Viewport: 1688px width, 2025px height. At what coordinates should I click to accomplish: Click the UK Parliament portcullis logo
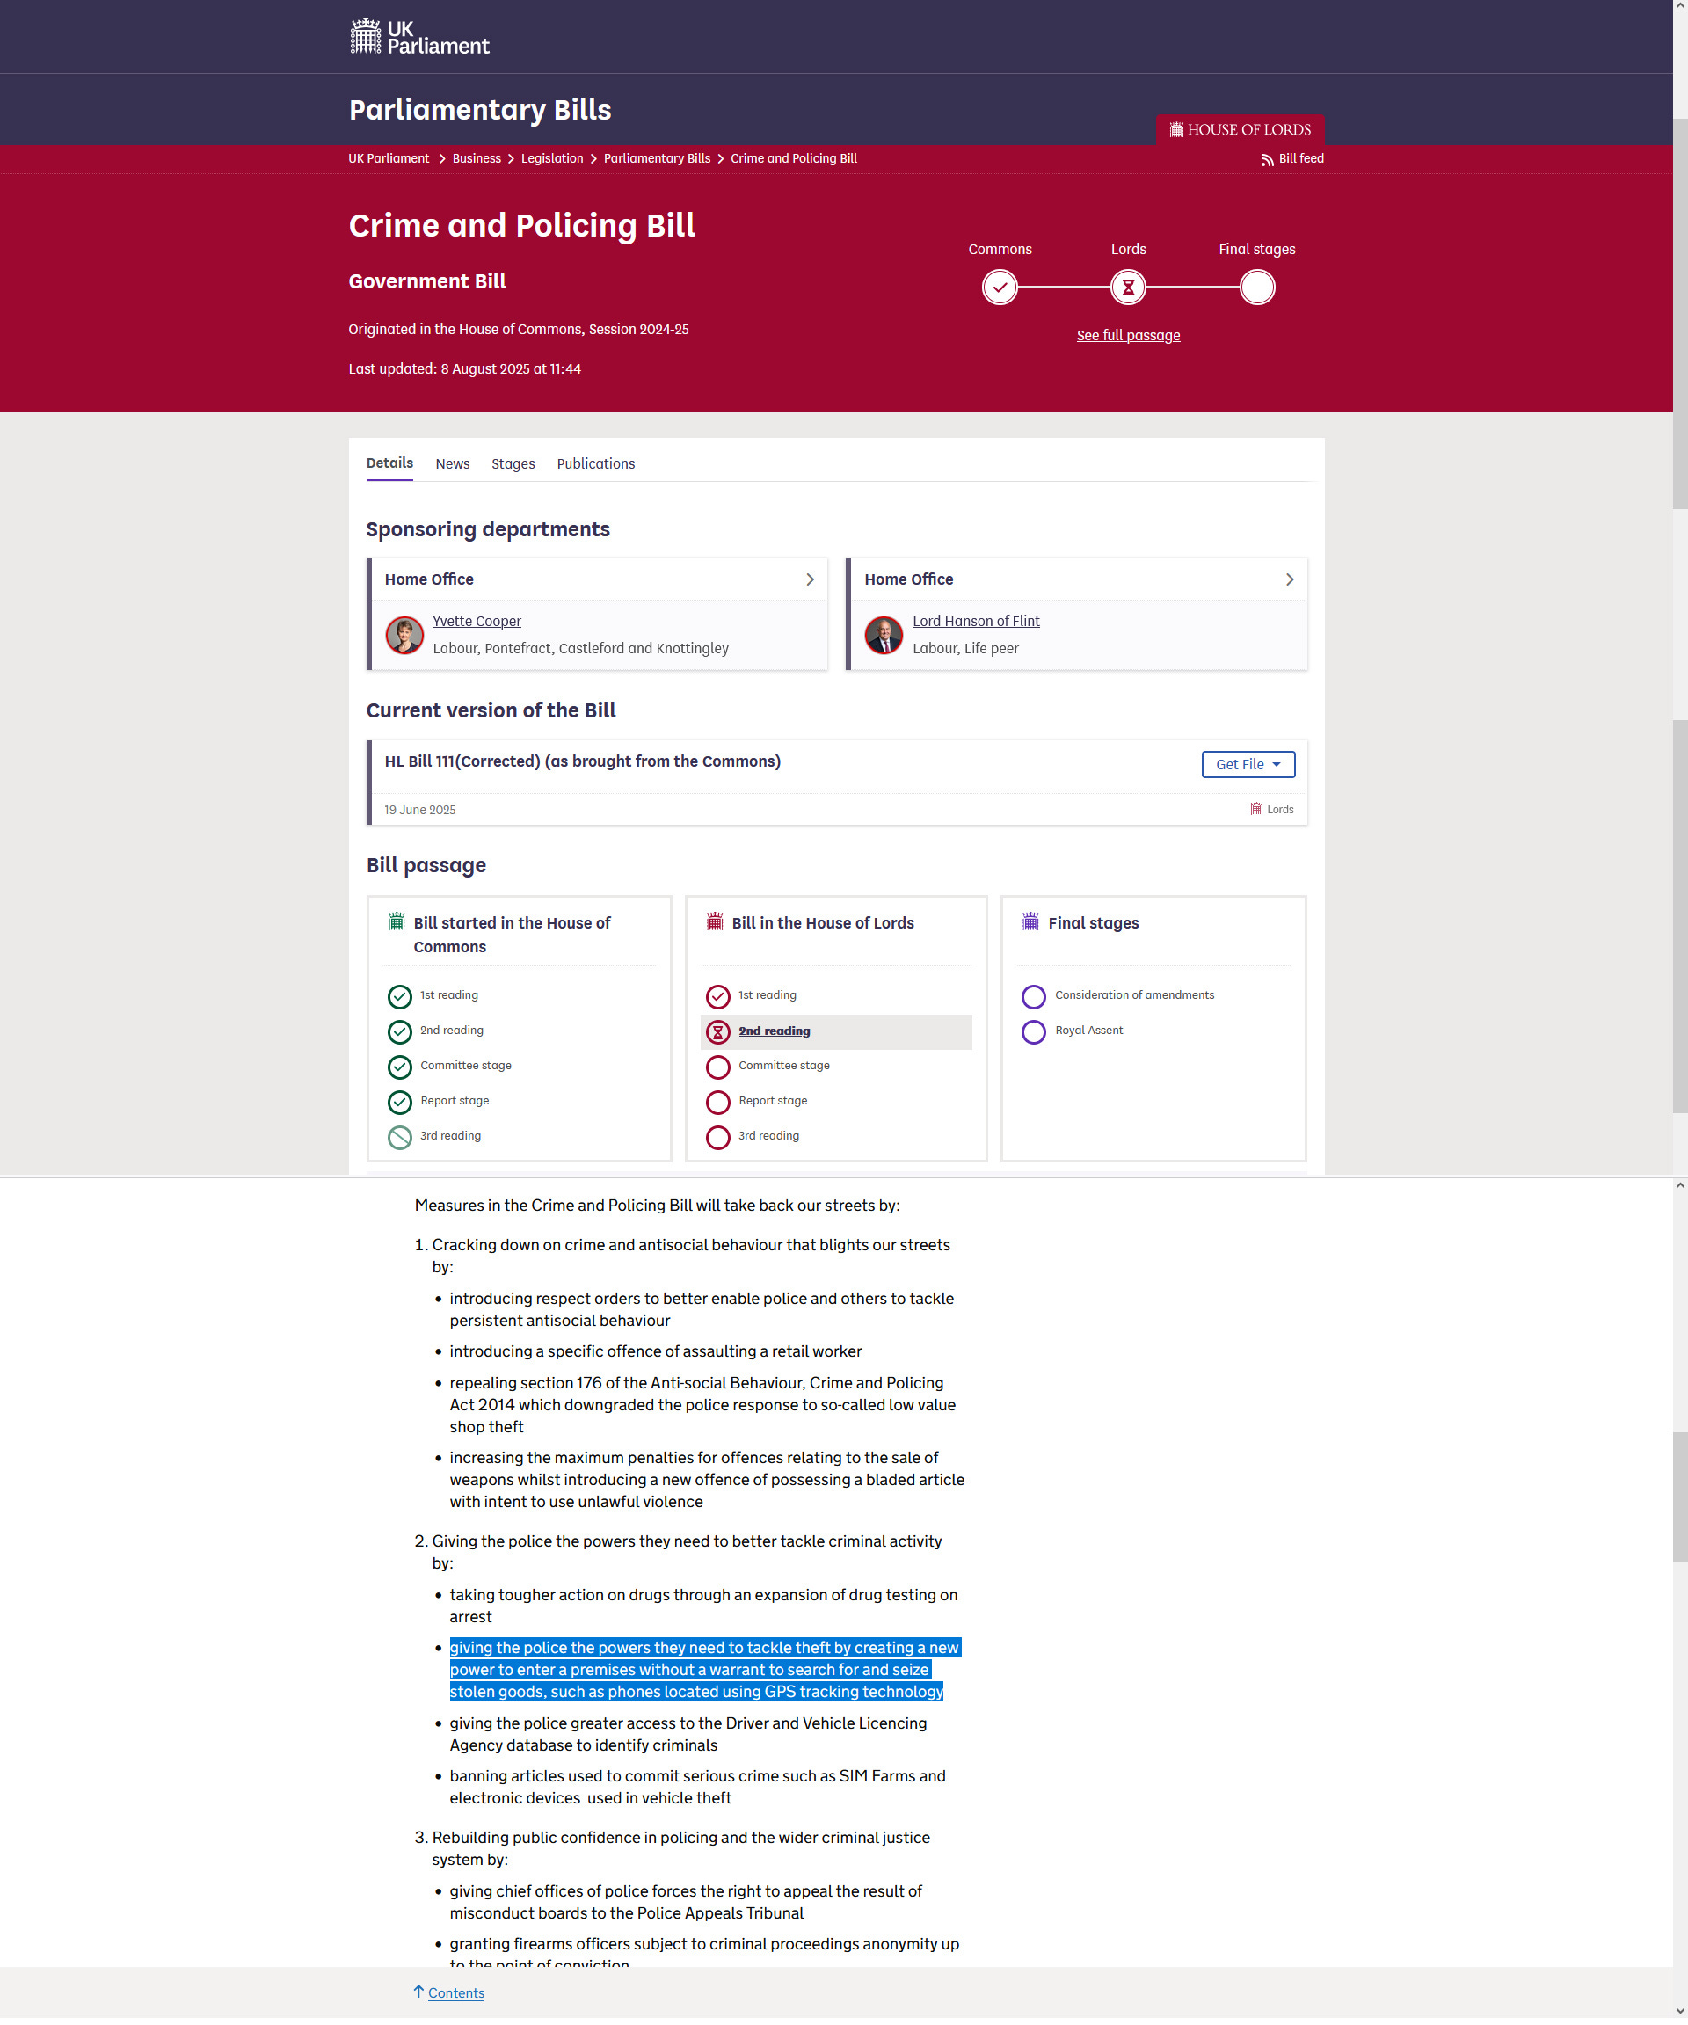(366, 37)
